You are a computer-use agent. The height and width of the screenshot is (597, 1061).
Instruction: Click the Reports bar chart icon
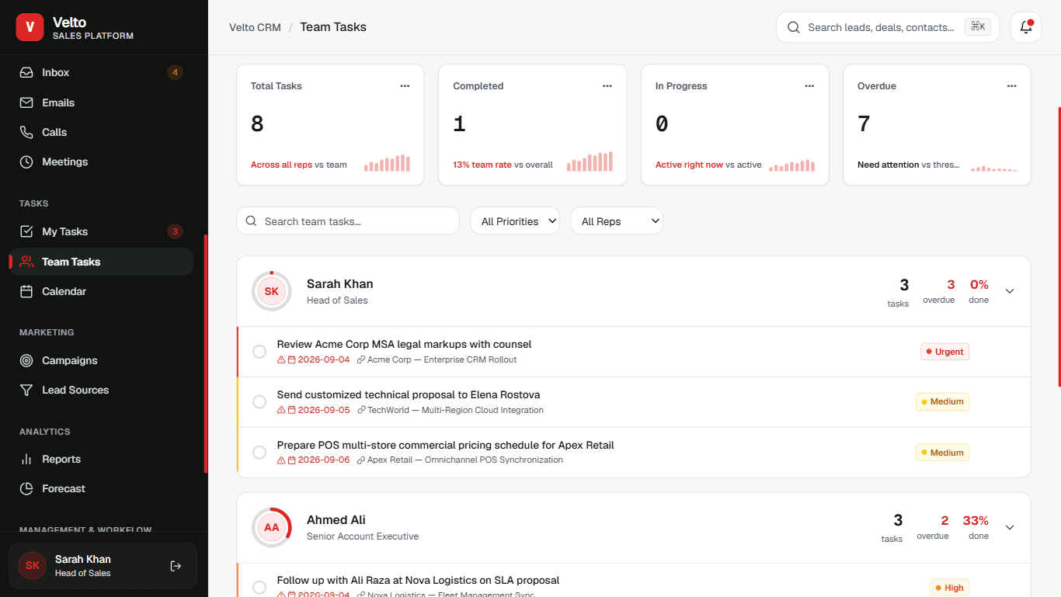pyautogui.click(x=26, y=459)
